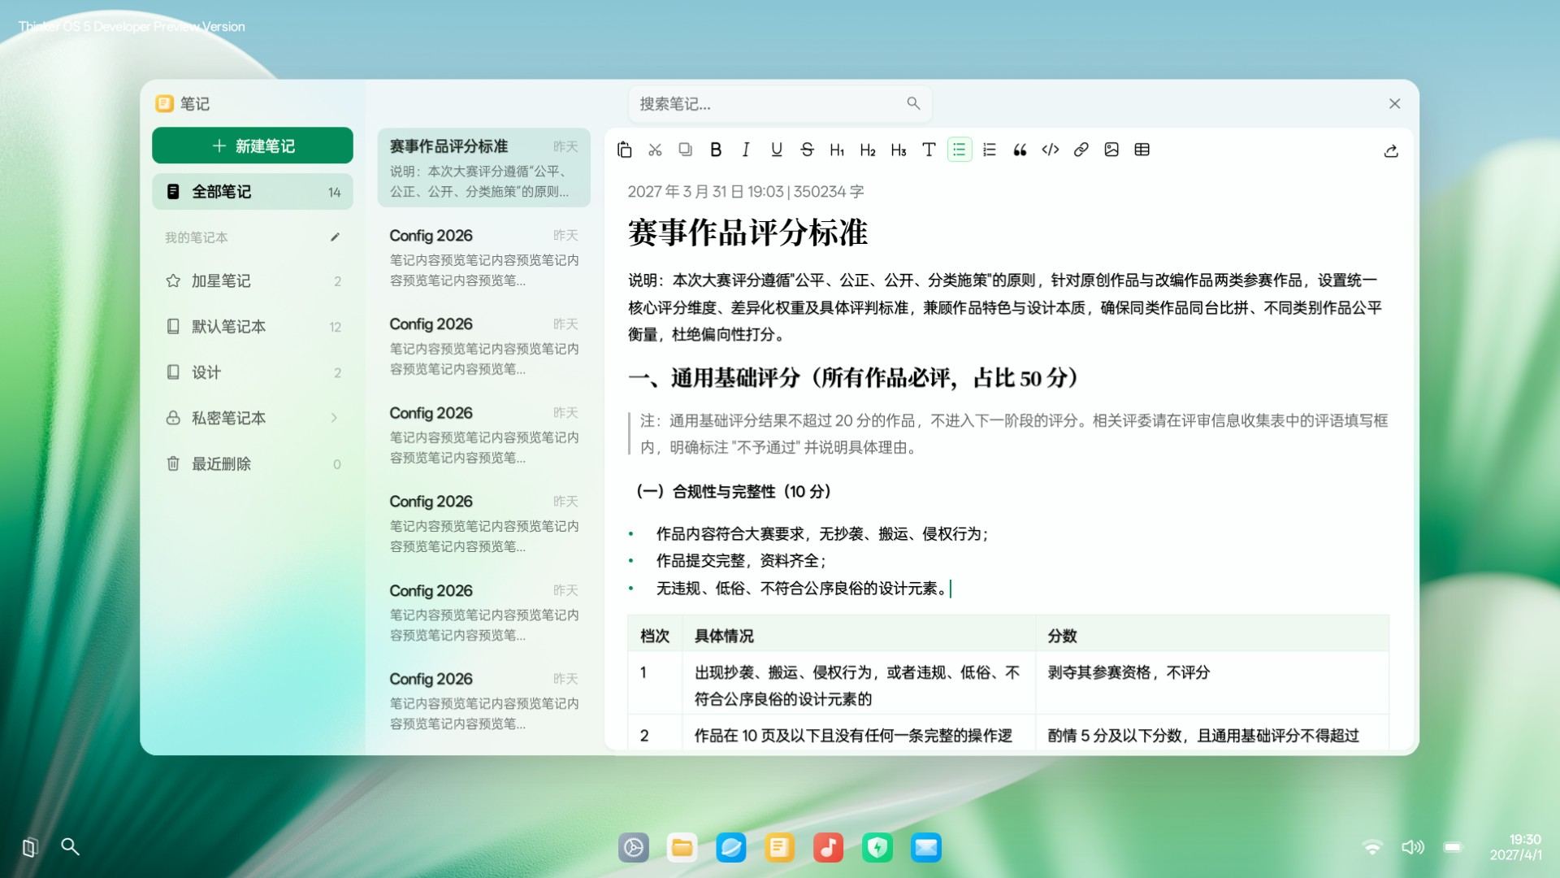Open the file manager in the dock

tap(682, 848)
